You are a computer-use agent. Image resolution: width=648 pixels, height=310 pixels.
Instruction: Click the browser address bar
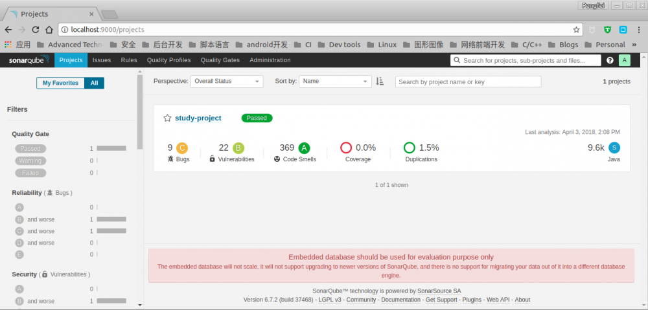320,30
